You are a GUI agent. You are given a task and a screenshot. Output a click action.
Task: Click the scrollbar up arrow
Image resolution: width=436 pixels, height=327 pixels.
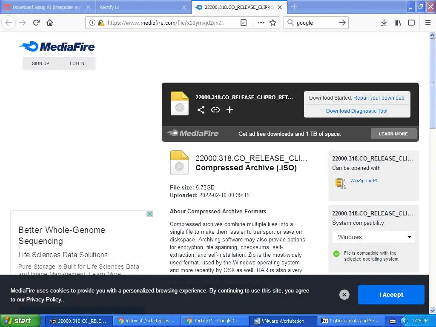[432, 35]
